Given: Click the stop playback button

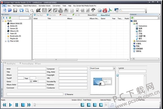Looking at the screenshot, I should click(x=23, y=105).
